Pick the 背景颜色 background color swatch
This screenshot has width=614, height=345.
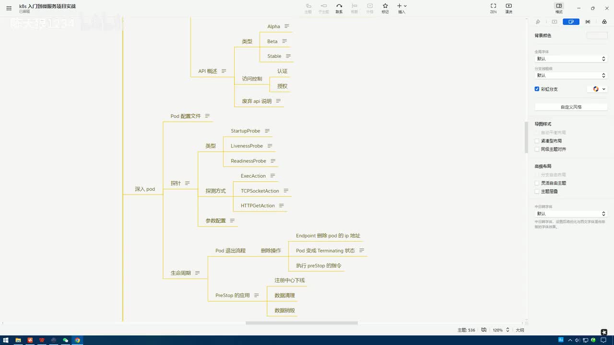[x=597, y=35]
